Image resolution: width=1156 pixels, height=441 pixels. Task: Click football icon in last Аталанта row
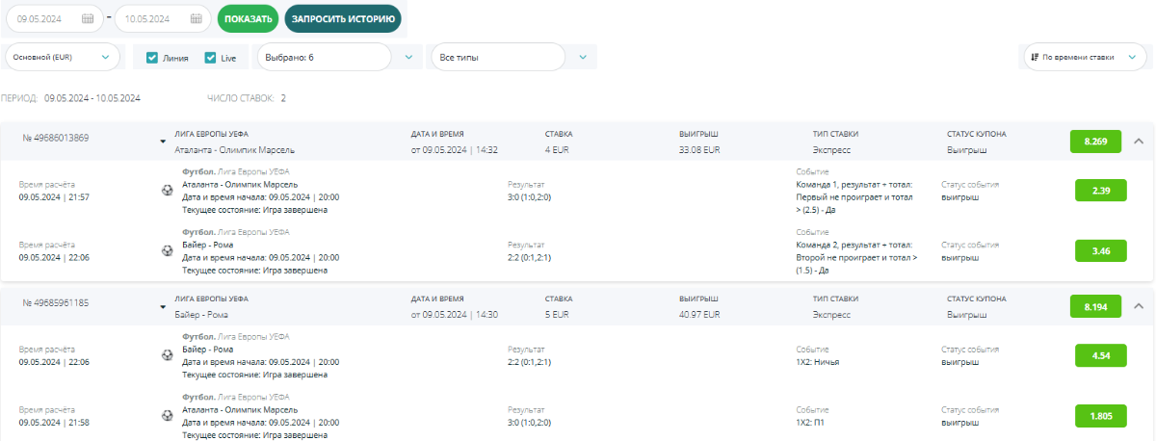tap(168, 415)
